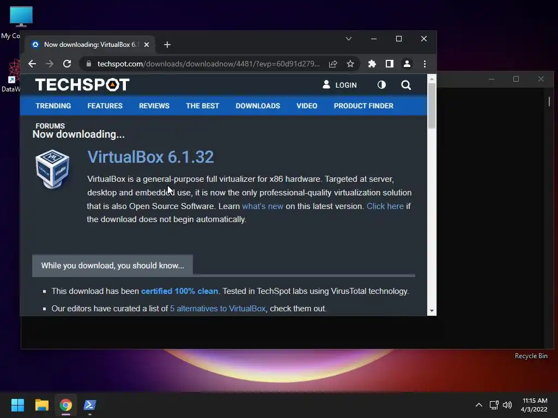Click the page vertical scrollbar thumb
Screen dimensions: 558x418
(432, 106)
